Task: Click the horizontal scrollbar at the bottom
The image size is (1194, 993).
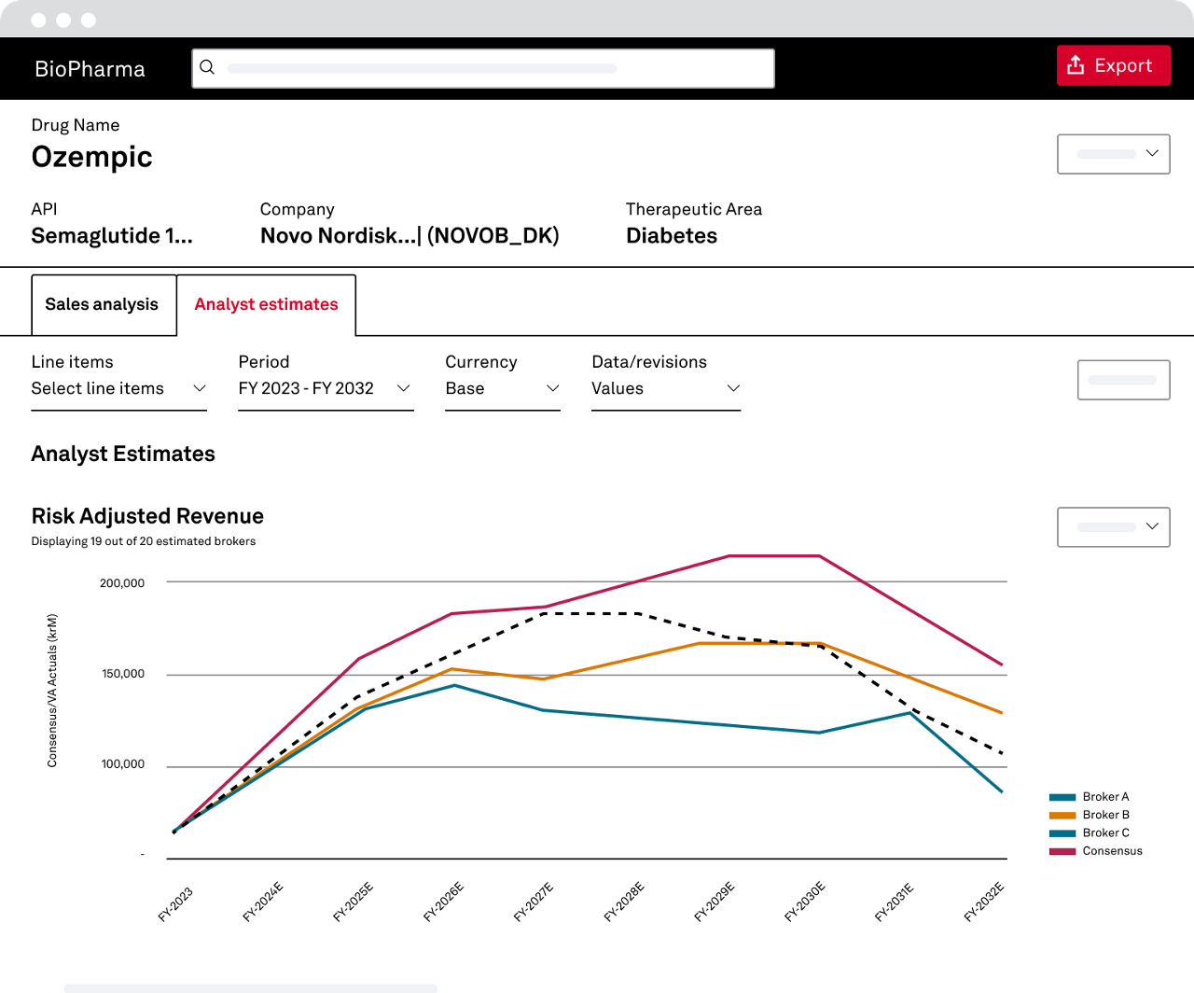Action: tap(250, 987)
